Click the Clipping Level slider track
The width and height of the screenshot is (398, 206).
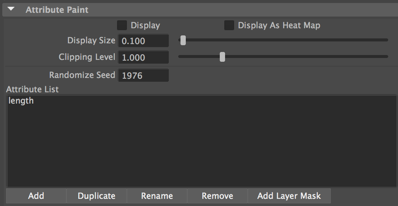(x=283, y=56)
